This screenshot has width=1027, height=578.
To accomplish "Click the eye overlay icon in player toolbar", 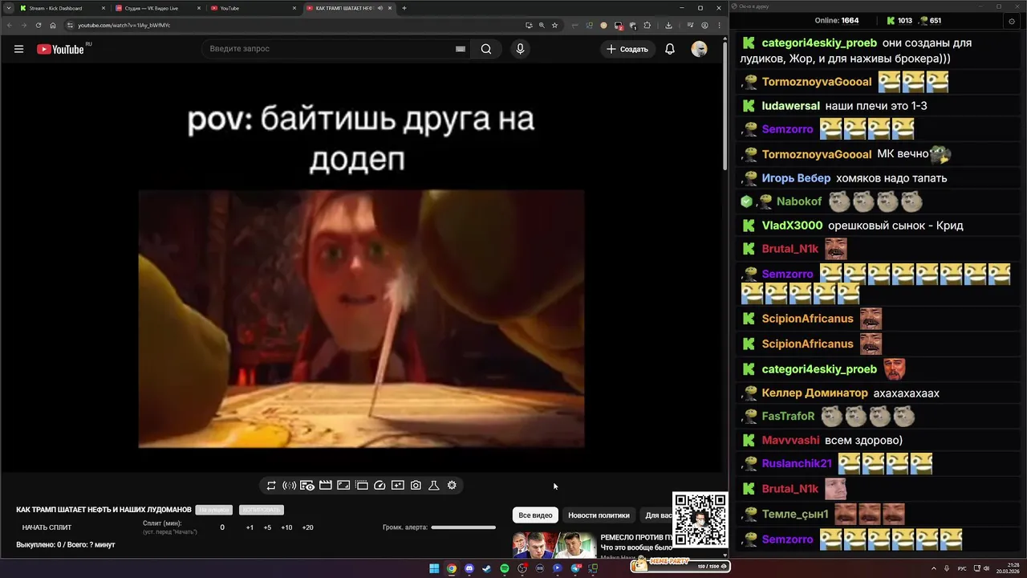I will 307,486.
